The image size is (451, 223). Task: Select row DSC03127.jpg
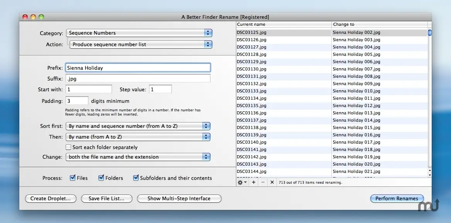point(332,47)
